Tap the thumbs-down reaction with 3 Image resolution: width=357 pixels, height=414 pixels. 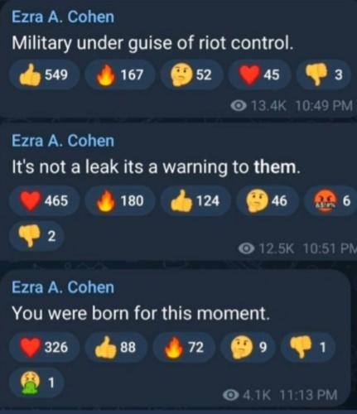pyautogui.click(x=324, y=75)
